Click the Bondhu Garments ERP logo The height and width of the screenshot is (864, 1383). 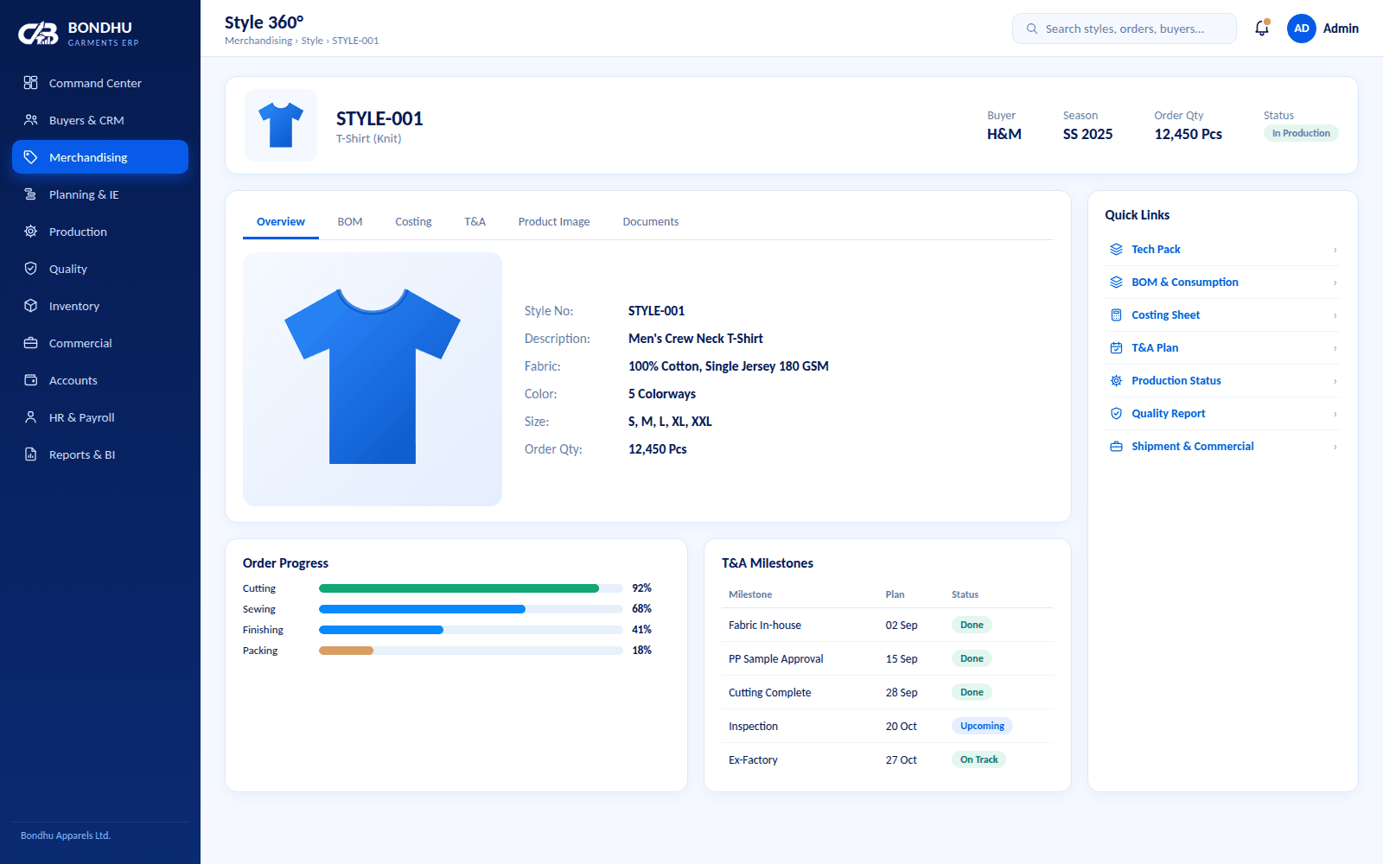pyautogui.click(x=79, y=34)
